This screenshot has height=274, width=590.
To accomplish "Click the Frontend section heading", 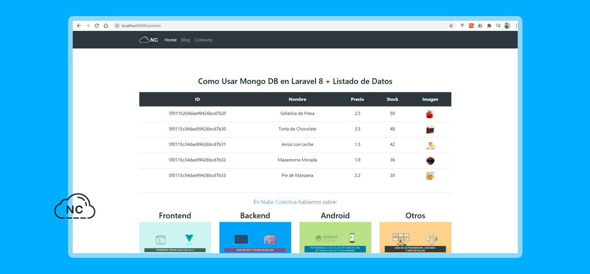I will click(175, 215).
